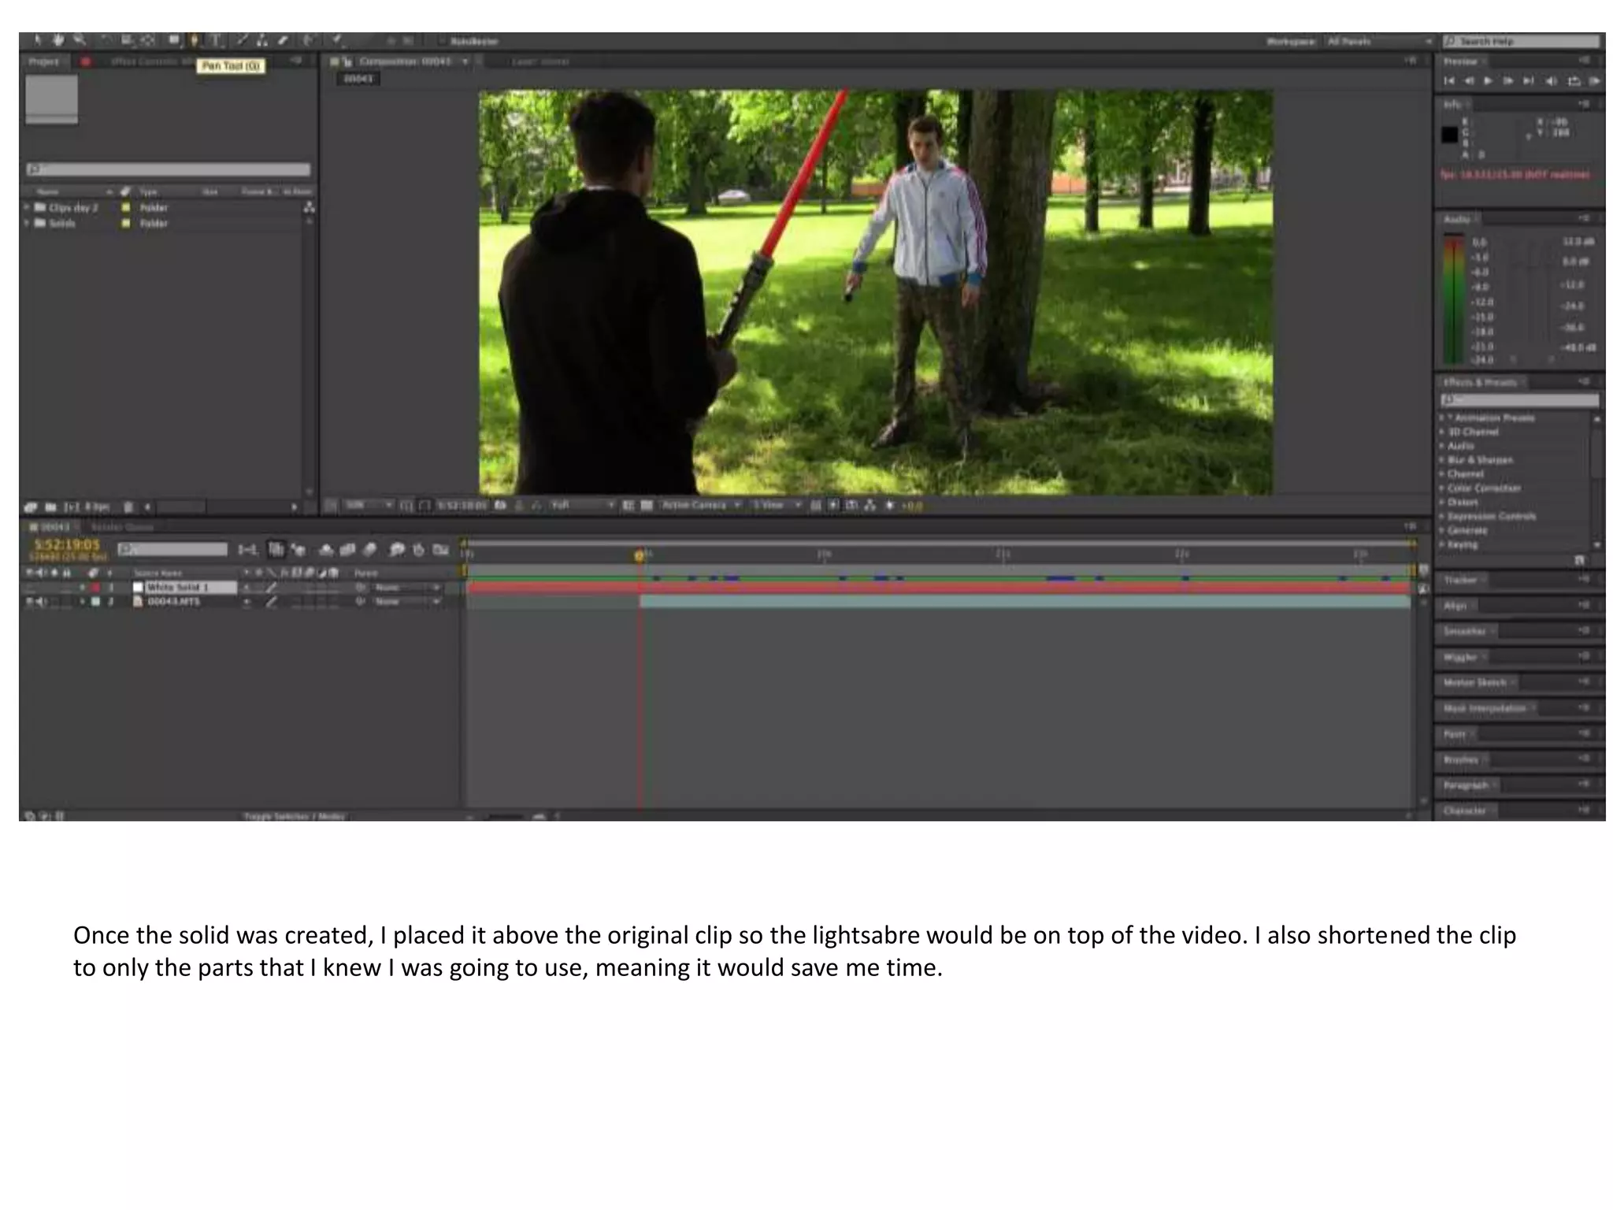This screenshot has height=1210, width=1613.
Task: Select the Pen tool
Action: coord(195,40)
